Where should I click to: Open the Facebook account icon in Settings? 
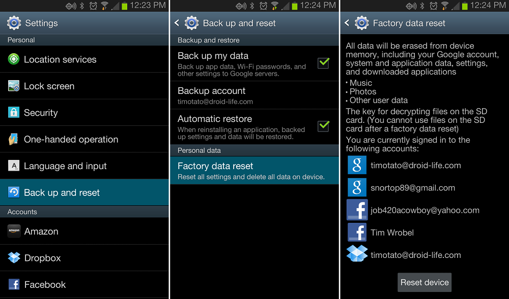pos(14,284)
